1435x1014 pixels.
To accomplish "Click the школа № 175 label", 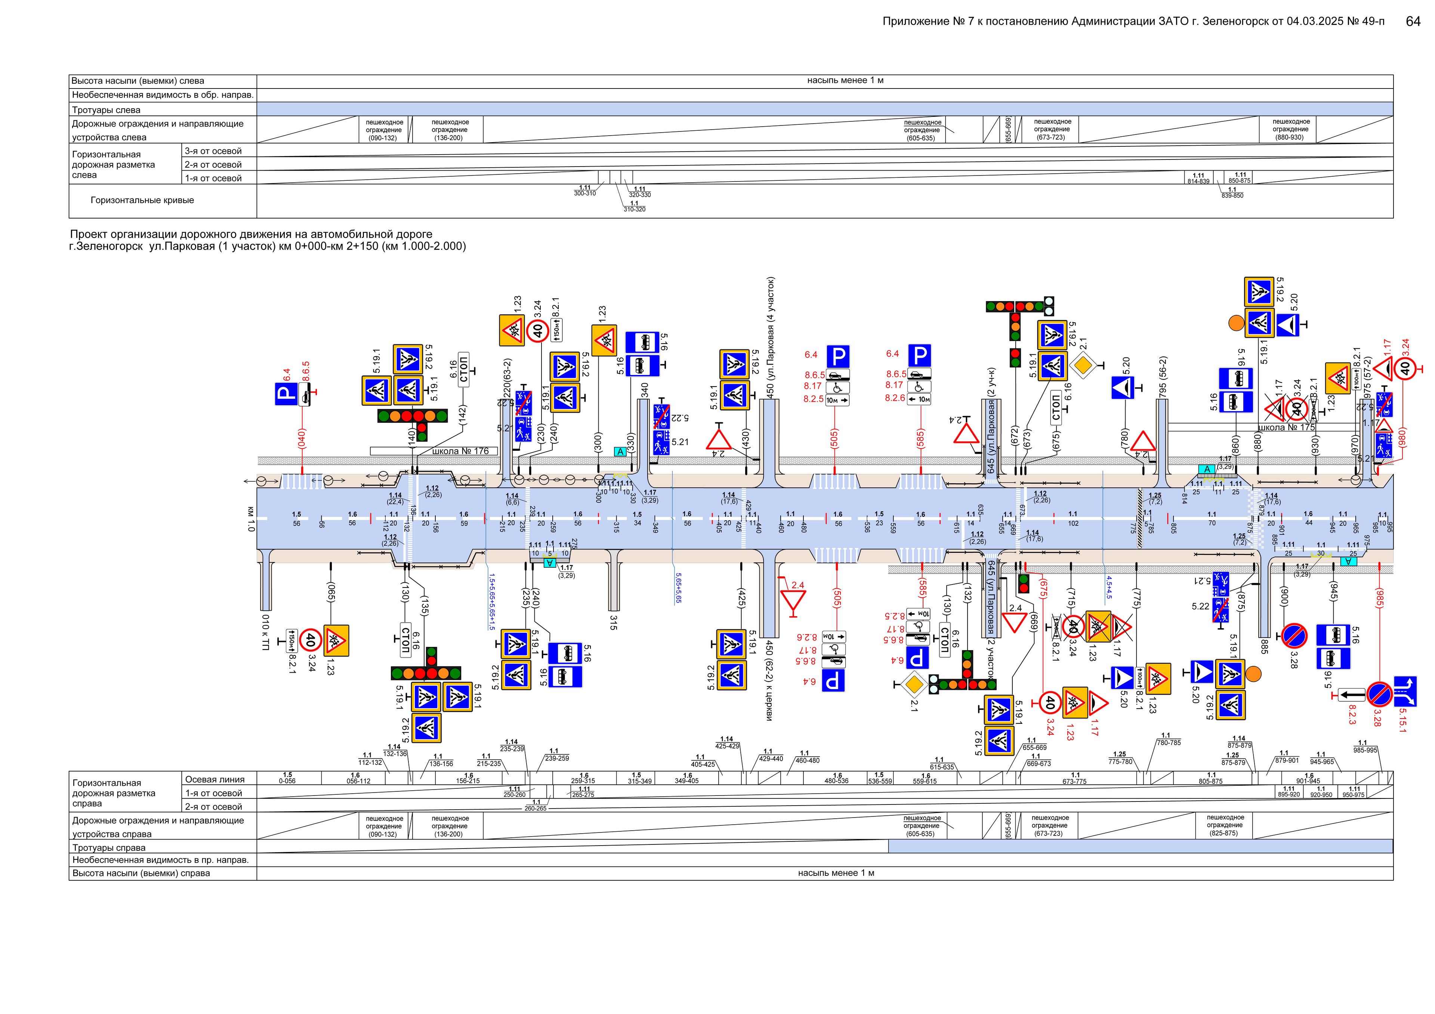I will pos(1286,427).
